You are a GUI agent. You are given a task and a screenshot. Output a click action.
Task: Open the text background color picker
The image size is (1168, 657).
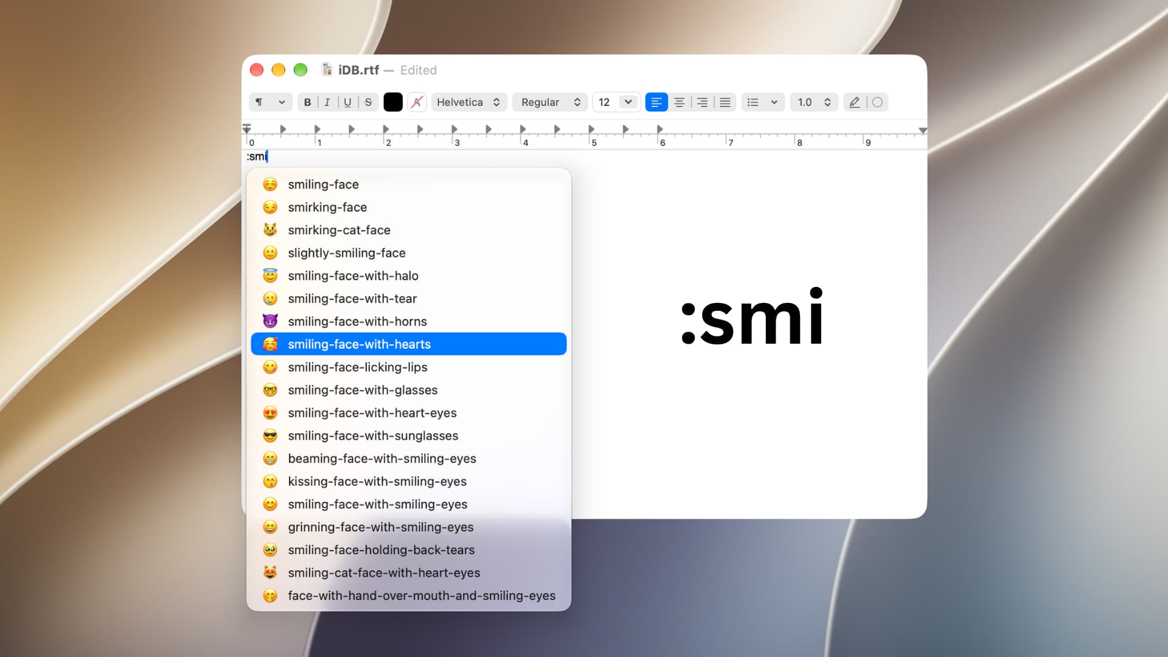pyautogui.click(x=417, y=102)
